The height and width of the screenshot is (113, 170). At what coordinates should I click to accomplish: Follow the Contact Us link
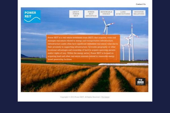point(141,4)
